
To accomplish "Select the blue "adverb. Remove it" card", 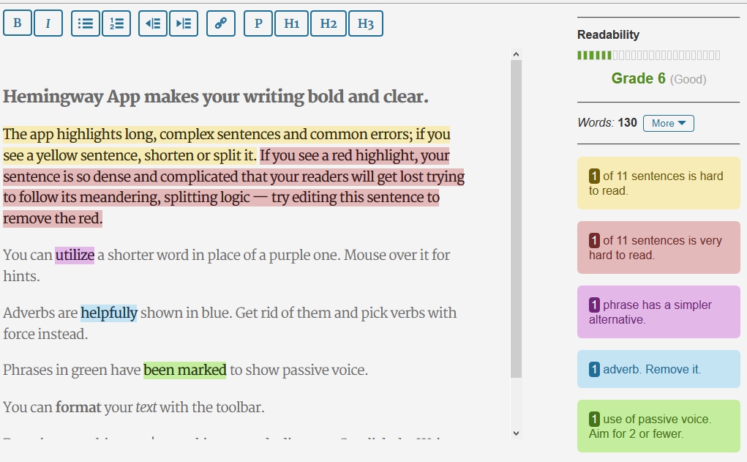I will coord(658,369).
